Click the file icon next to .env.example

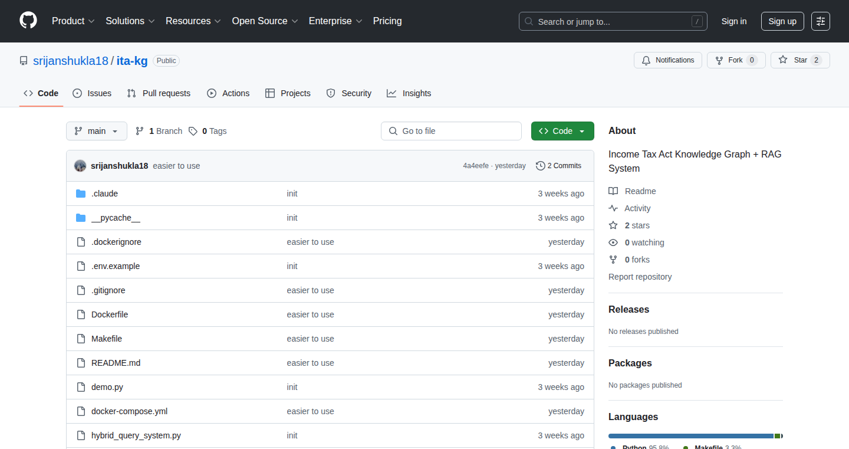(x=81, y=266)
